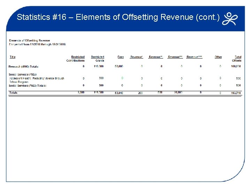
Task: Click the figure logo in the slide header
Action: tap(230, 19)
